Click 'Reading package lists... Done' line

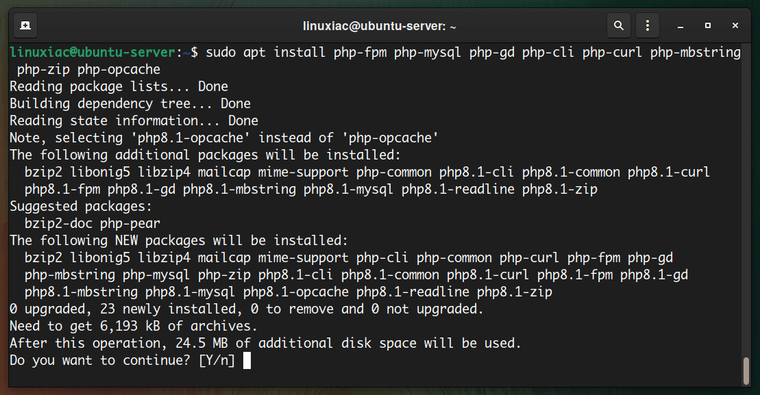coord(119,86)
